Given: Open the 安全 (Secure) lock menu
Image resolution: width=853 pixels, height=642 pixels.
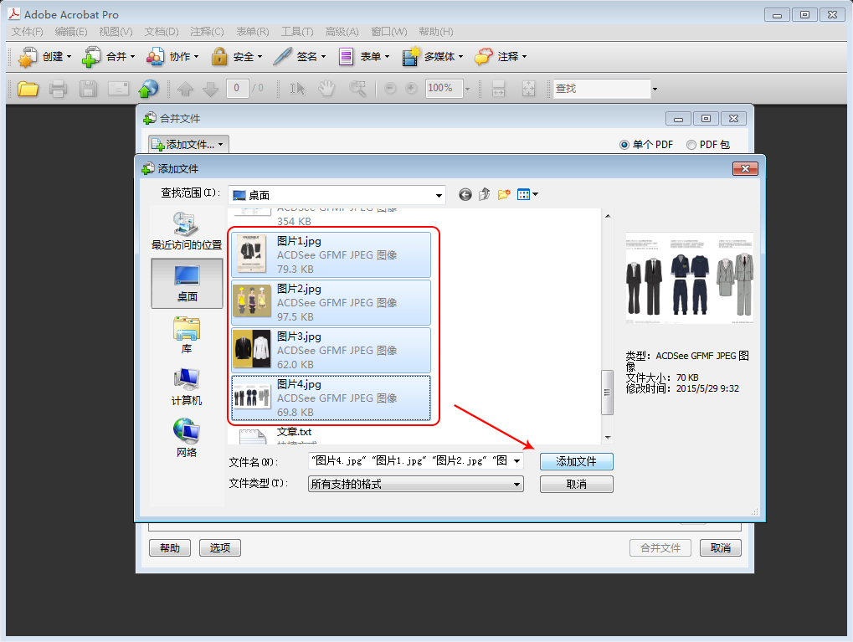Looking at the screenshot, I should coord(237,57).
